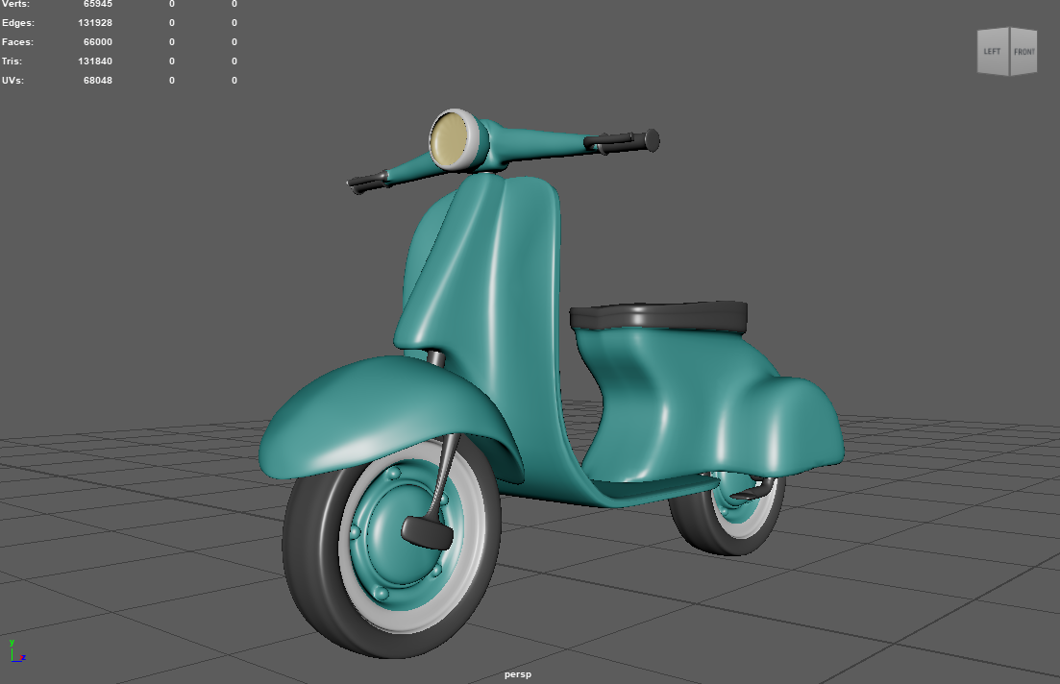Select the scooter's black seat
The image size is (1060, 684).
(x=657, y=316)
